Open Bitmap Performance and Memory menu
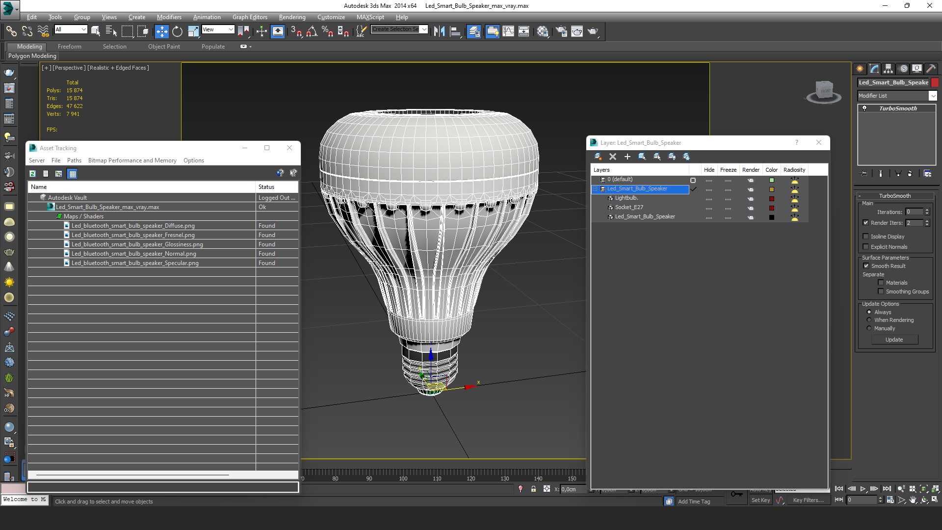The height and width of the screenshot is (530, 942). (x=132, y=160)
